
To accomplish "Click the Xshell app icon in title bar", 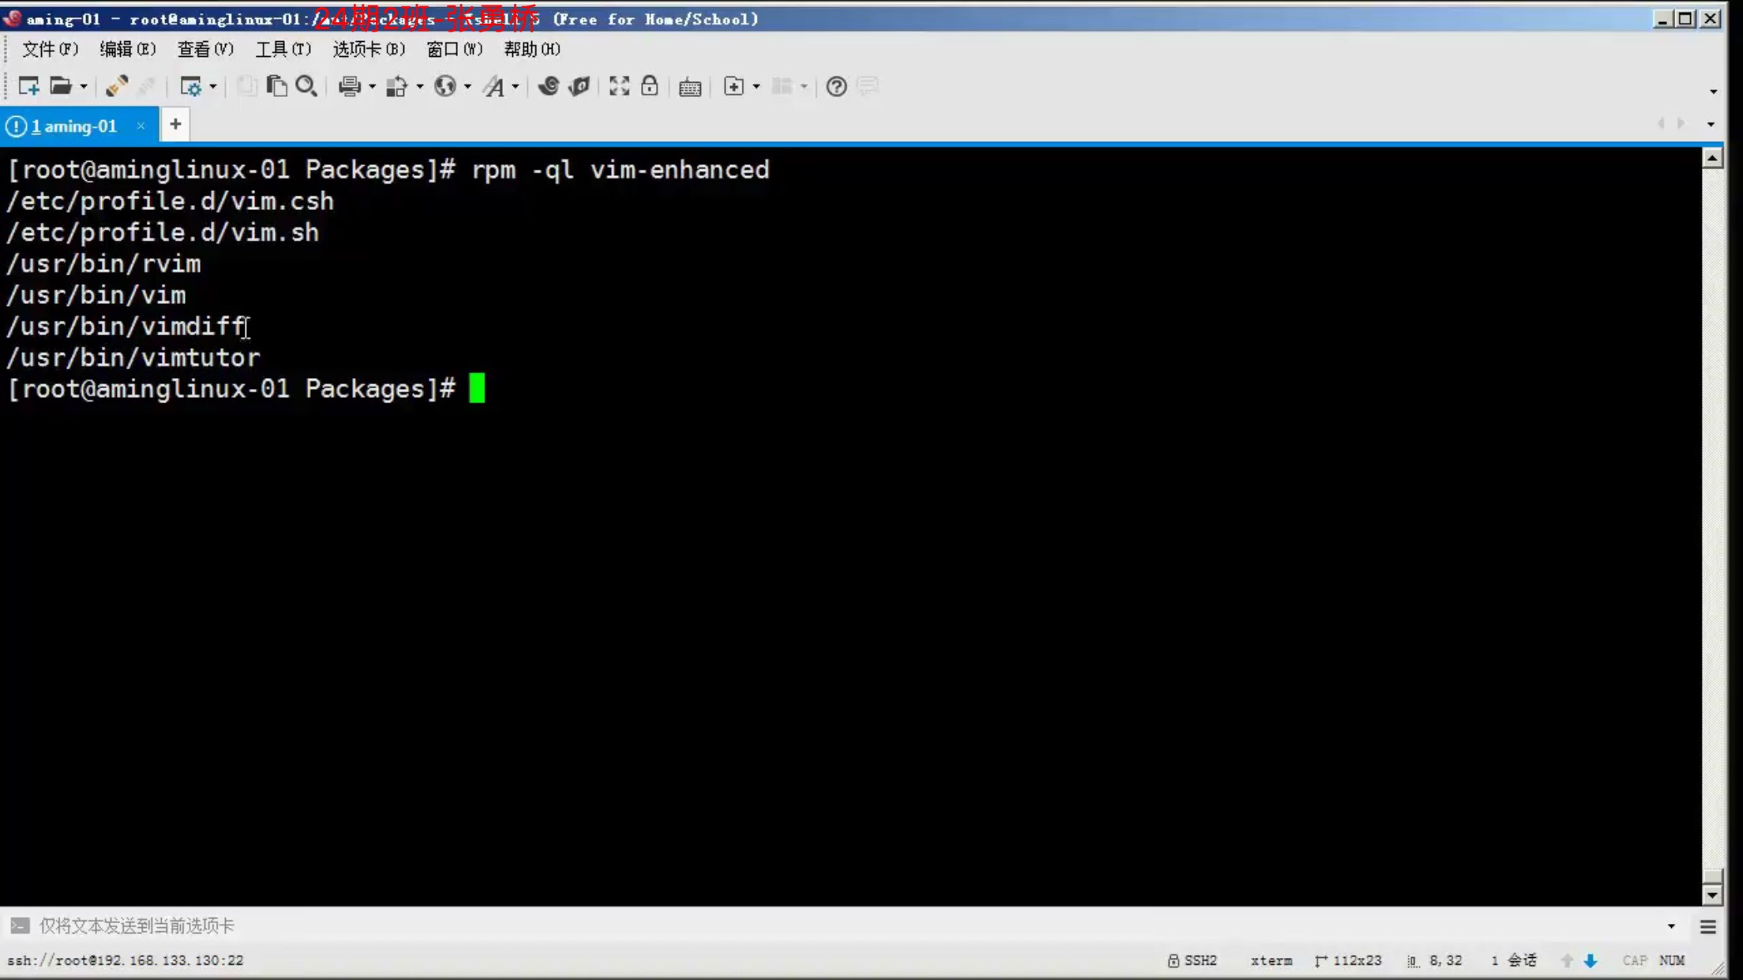I will (x=12, y=18).
